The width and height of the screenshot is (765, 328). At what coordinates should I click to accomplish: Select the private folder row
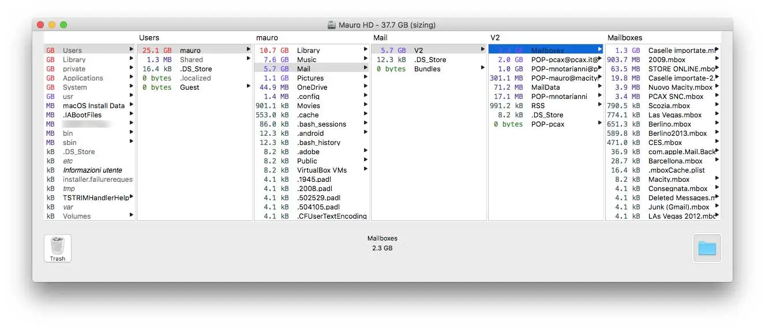click(89, 69)
